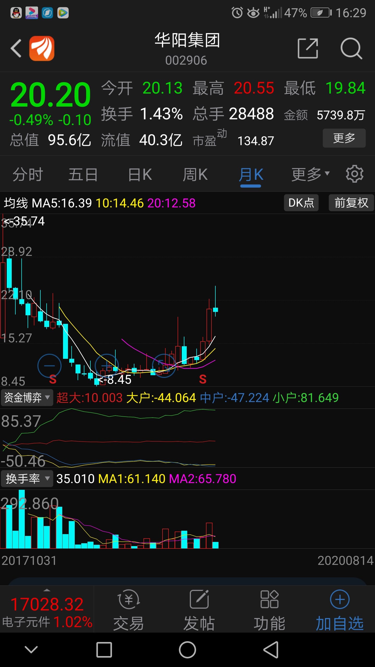The width and height of the screenshot is (375, 667).
Task: Zoom in chart with plus circle
Action: click(x=107, y=366)
